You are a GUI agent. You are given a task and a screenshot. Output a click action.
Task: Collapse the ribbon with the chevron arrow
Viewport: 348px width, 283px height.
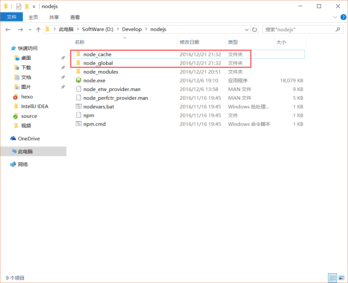(334, 17)
